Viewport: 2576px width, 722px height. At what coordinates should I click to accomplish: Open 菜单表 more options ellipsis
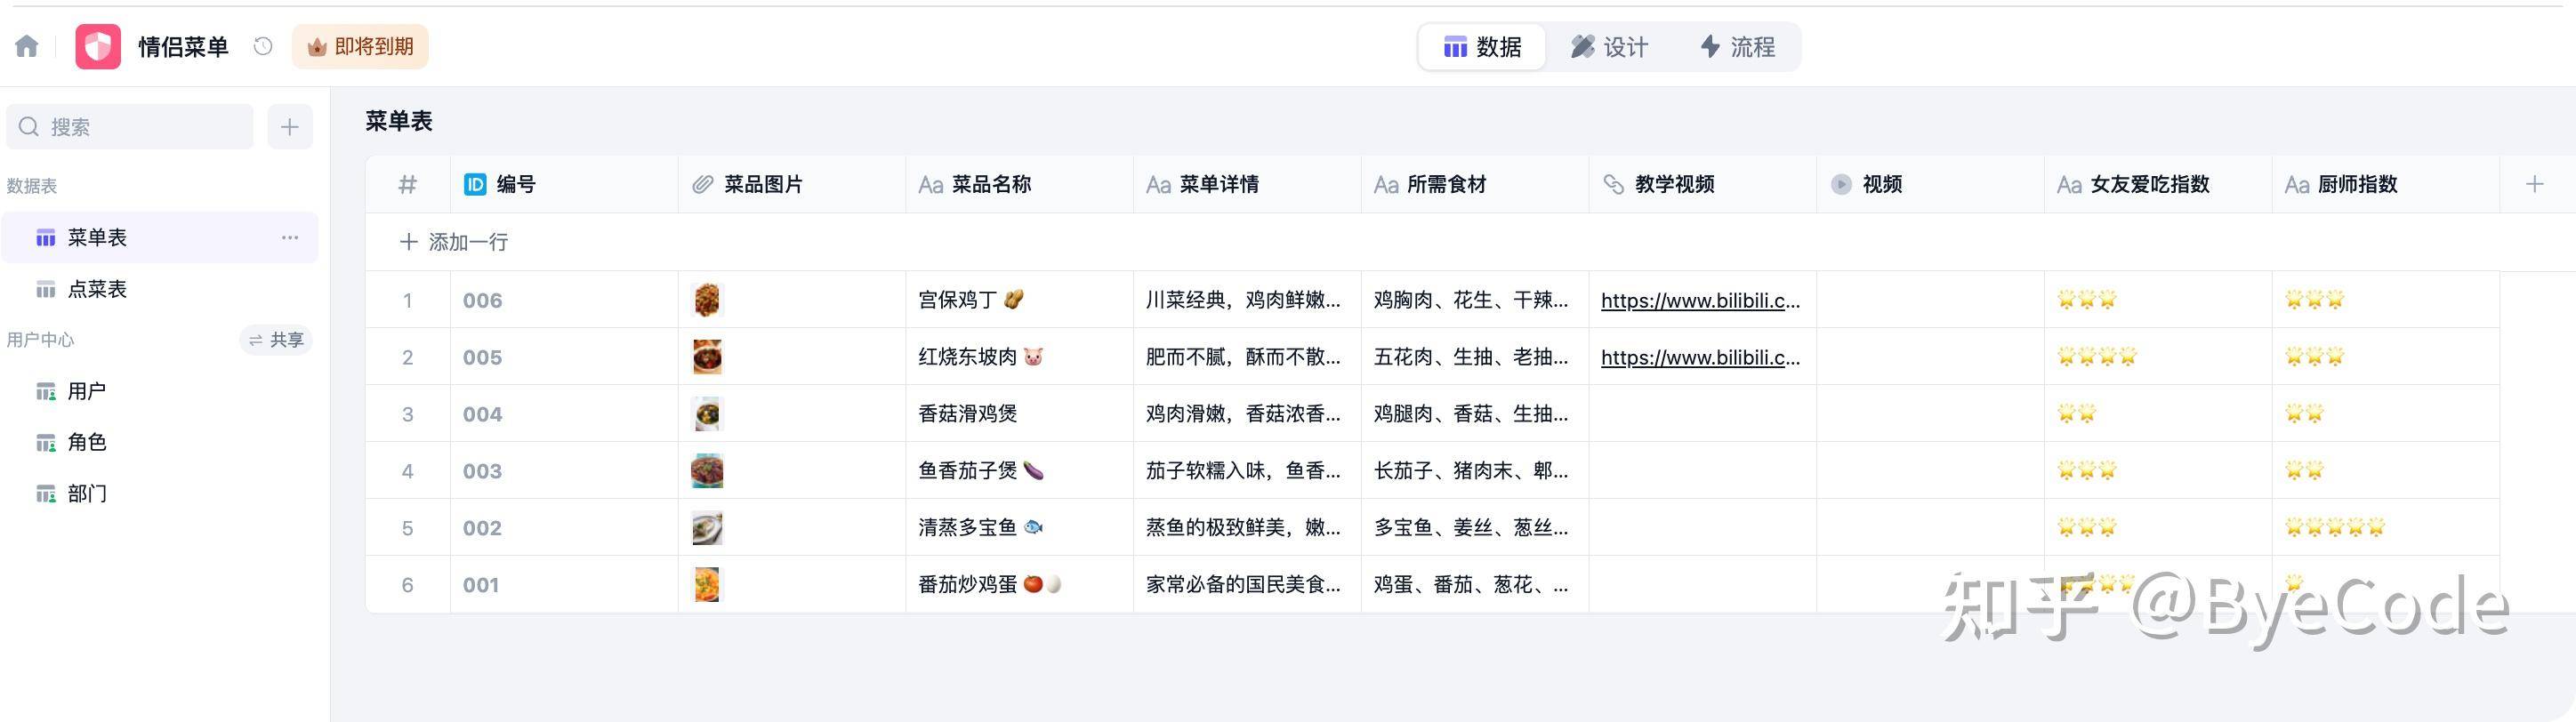click(290, 237)
